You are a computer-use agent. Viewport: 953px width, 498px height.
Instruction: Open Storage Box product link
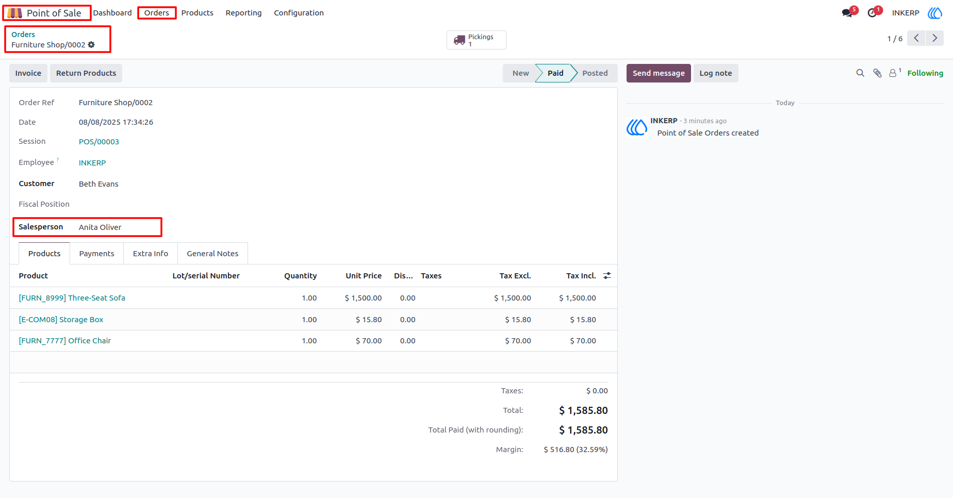coord(61,320)
